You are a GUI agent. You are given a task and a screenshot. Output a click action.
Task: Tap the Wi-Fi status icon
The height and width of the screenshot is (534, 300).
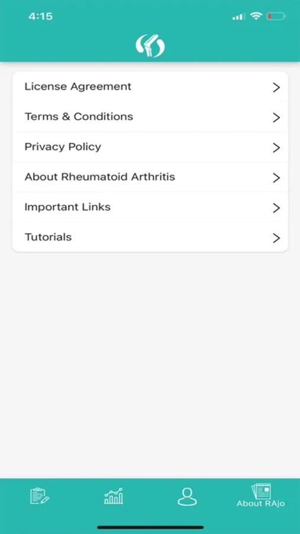[256, 15]
